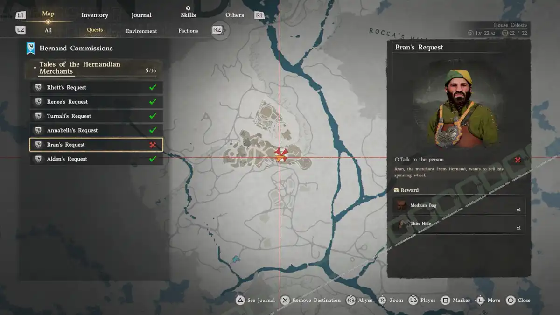560x315 pixels.
Task: Click the cross Remove Destination icon
Action: click(x=285, y=300)
